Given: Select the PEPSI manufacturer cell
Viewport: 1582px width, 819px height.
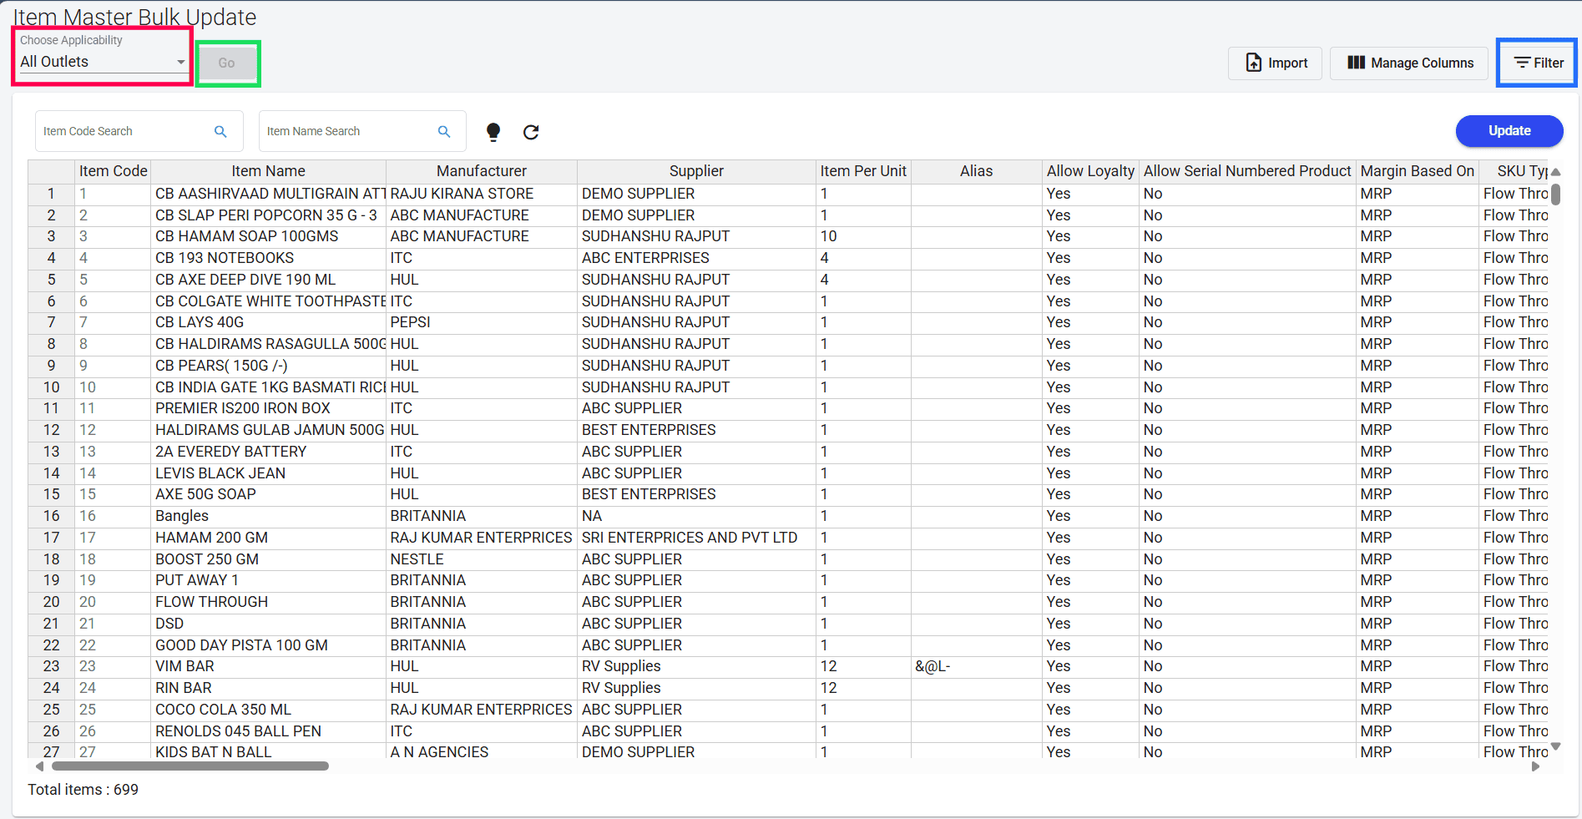Looking at the screenshot, I should (482, 322).
